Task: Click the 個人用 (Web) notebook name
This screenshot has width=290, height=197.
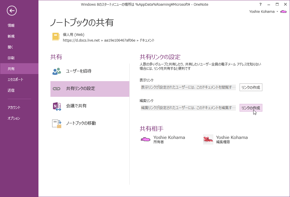Action: click(73, 34)
